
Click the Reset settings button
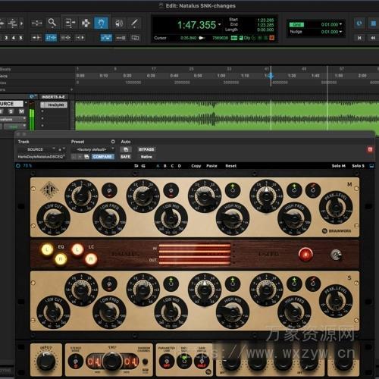[x=230, y=166]
